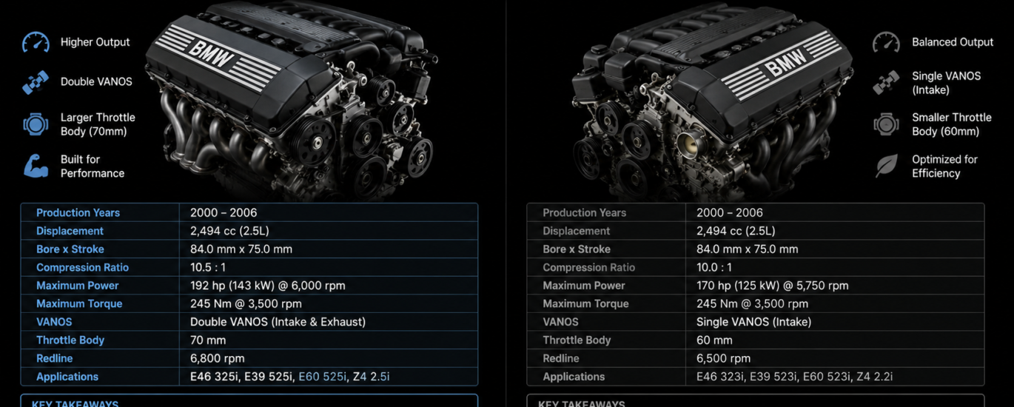Click the "6,800 rpm" redline value

[x=217, y=358]
